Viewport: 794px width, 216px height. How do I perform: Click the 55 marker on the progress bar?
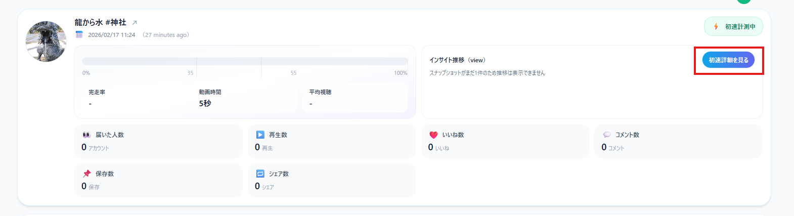pos(293,73)
